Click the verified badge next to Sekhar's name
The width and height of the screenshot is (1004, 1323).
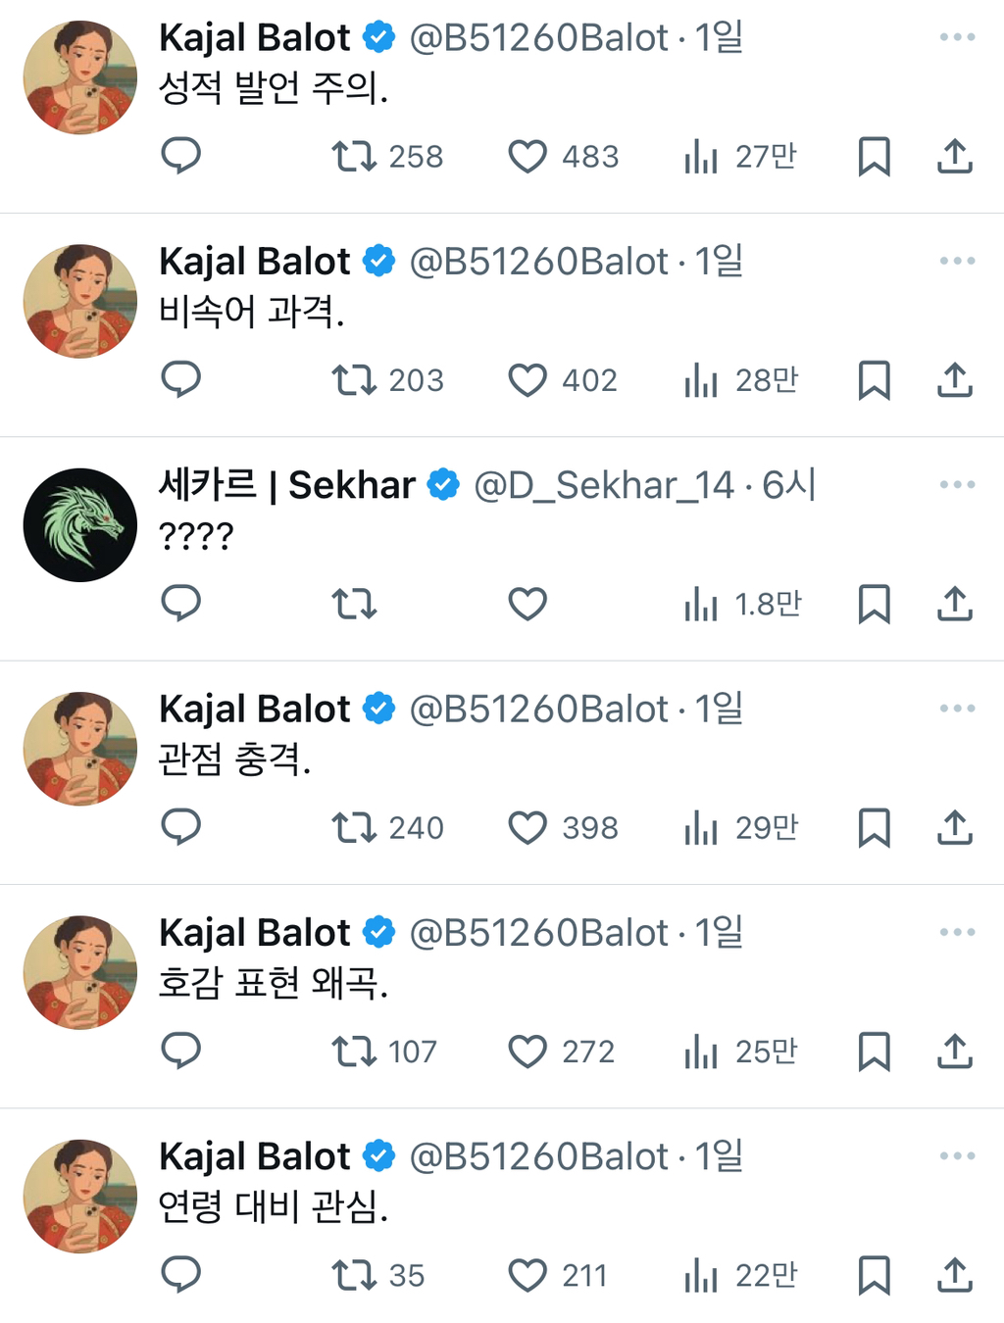pos(444,484)
